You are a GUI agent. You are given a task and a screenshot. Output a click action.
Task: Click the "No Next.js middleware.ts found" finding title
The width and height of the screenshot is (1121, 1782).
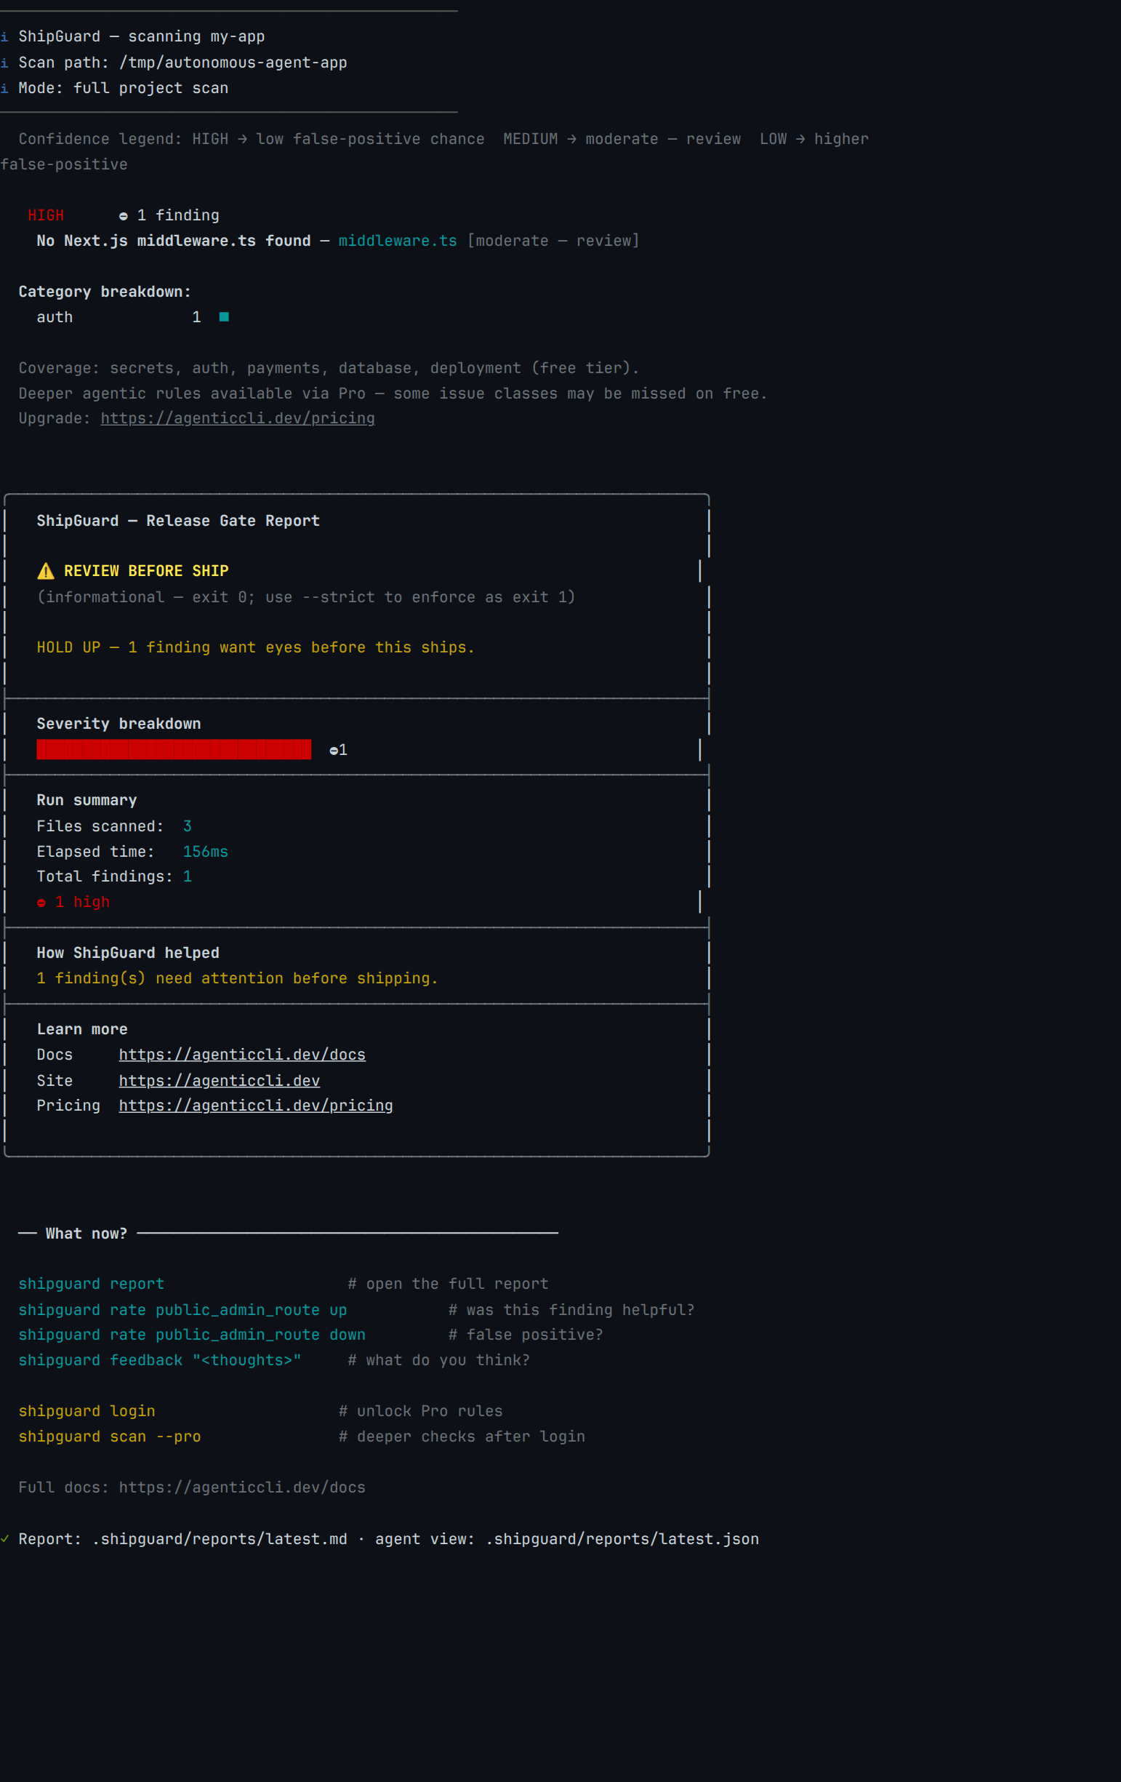click(174, 241)
